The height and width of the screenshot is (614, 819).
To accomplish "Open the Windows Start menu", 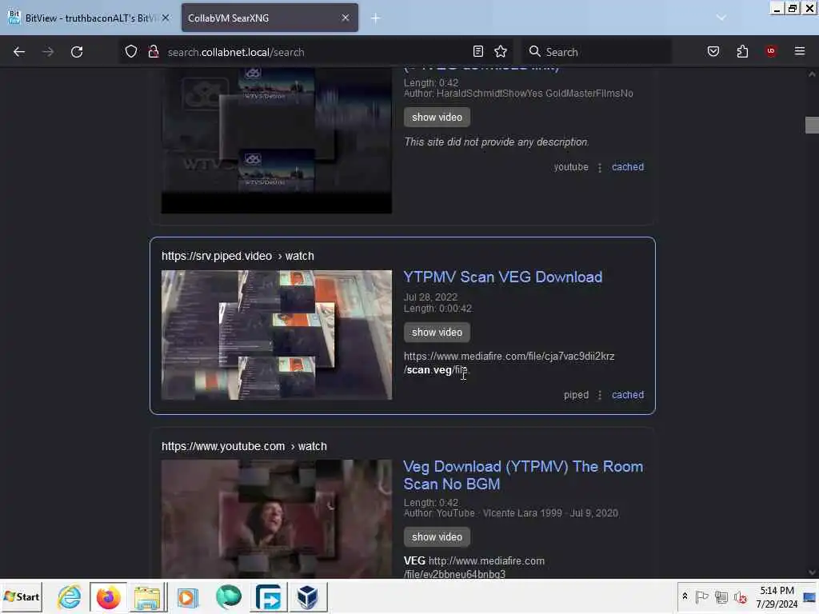I will [22, 596].
